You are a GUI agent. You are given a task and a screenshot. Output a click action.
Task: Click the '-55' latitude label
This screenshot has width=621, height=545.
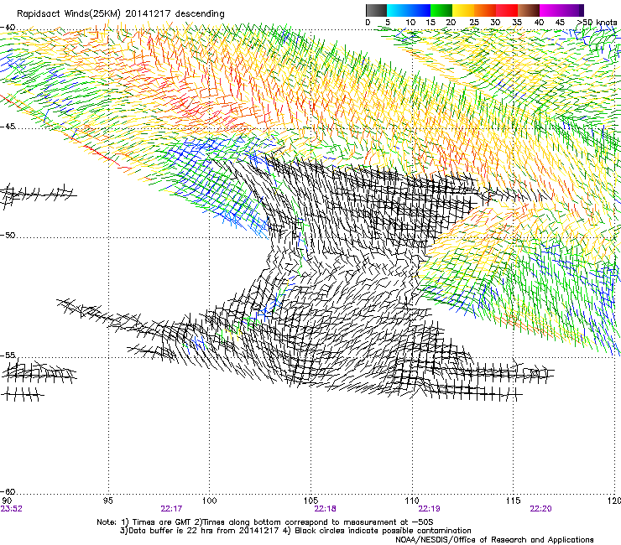coord(8,356)
